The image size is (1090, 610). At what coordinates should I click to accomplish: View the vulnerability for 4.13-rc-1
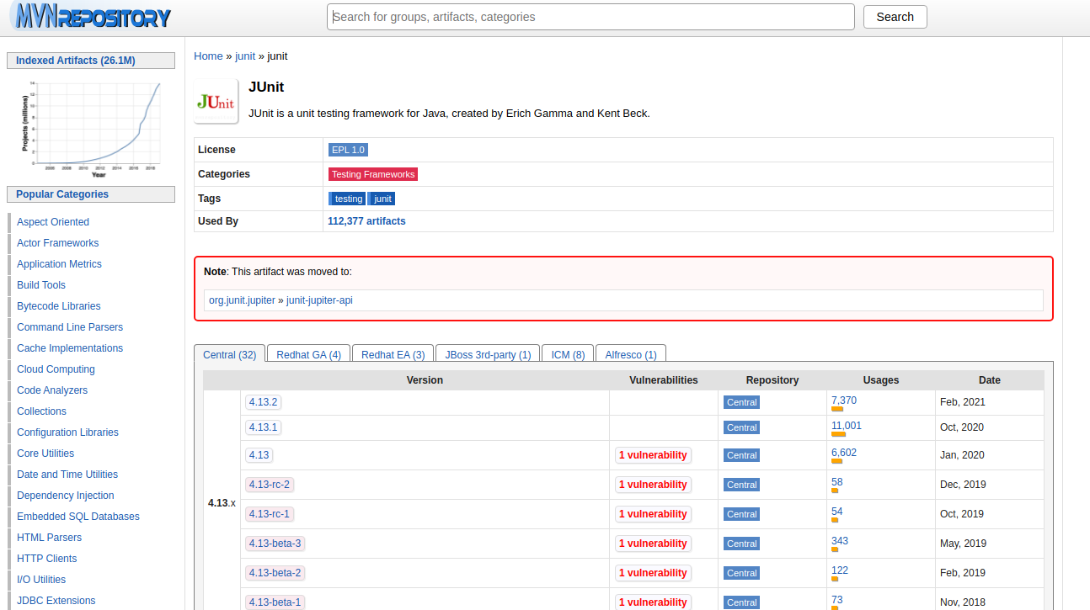[x=653, y=514]
